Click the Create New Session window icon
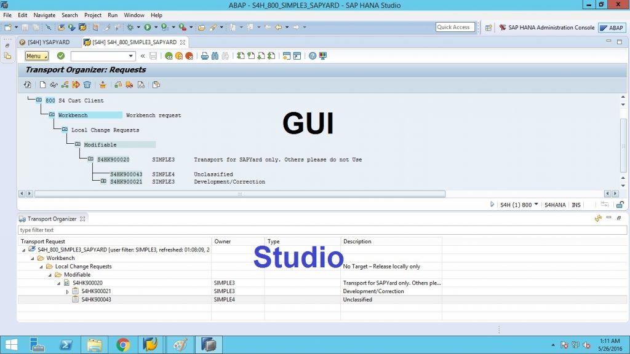 [287, 56]
